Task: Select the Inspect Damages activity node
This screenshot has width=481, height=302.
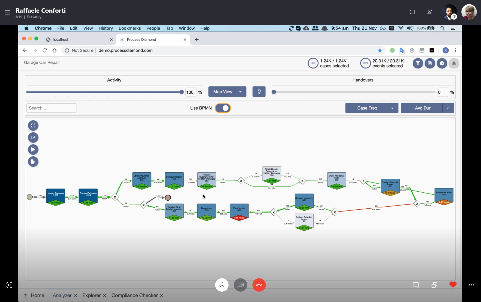Action: click(x=56, y=197)
